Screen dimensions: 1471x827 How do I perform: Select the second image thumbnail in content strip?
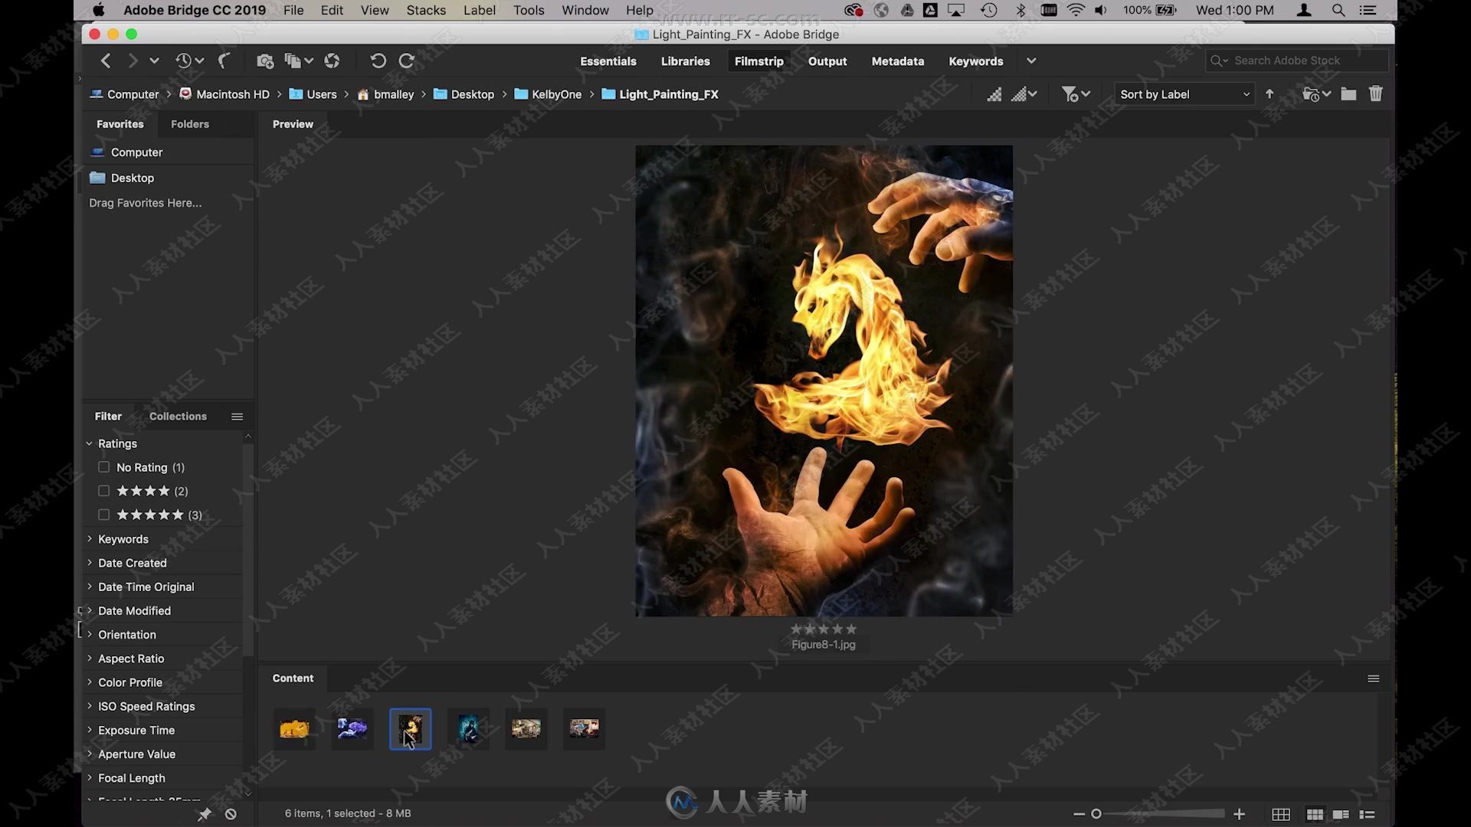352,727
